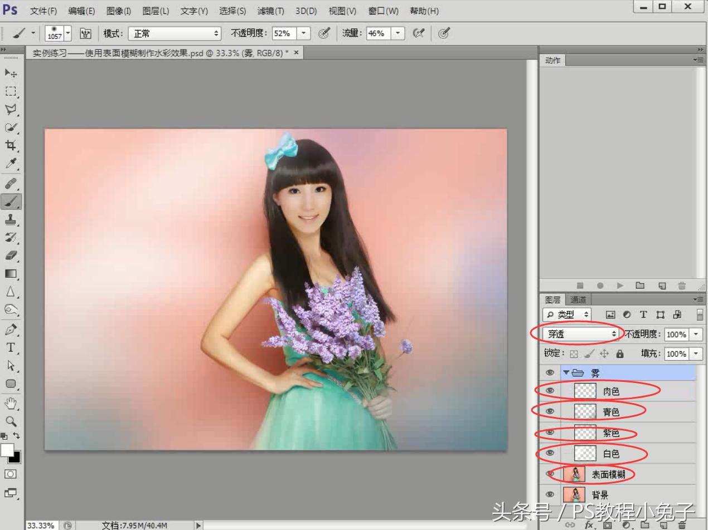The height and width of the screenshot is (530, 708).
Task: Collapse the 雾 layer group
Action: pos(566,372)
